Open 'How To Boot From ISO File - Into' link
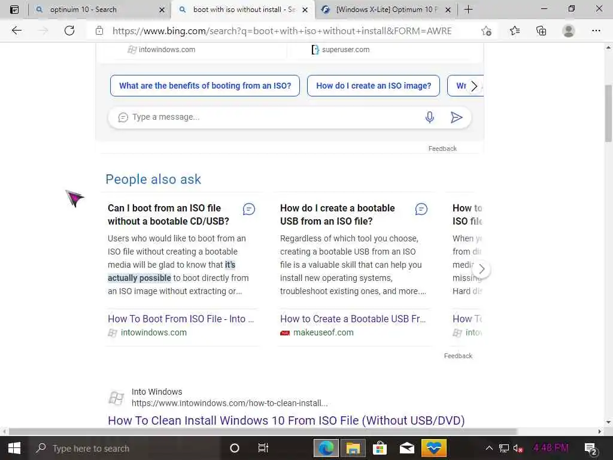 pyautogui.click(x=181, y=319)
